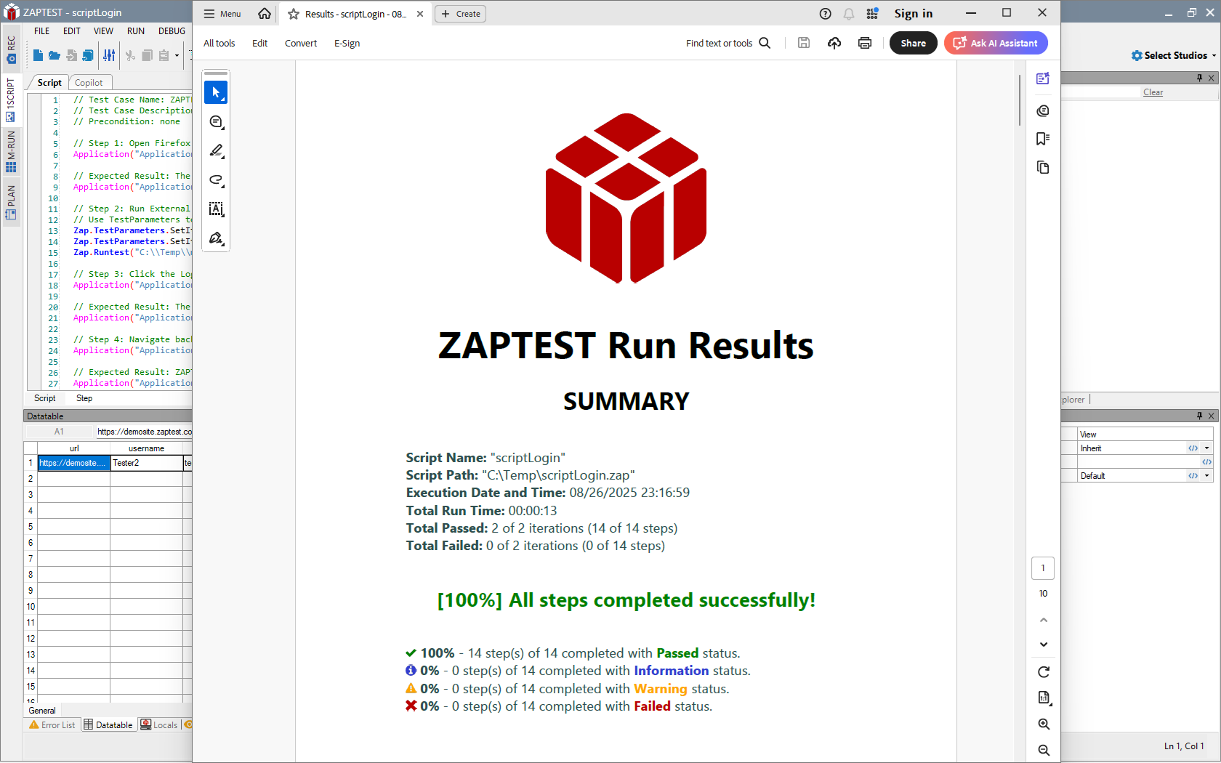Switch to the Step view tab

84,398
